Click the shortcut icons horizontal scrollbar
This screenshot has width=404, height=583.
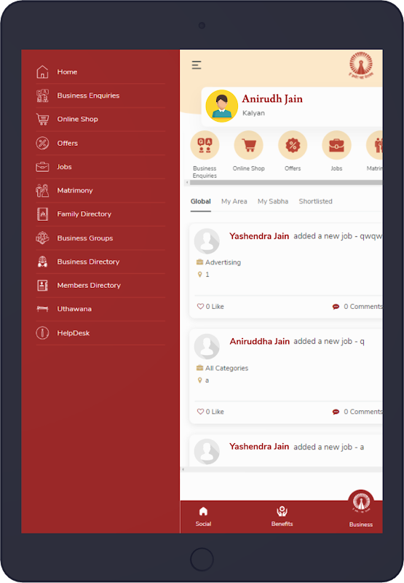(284, 183)
